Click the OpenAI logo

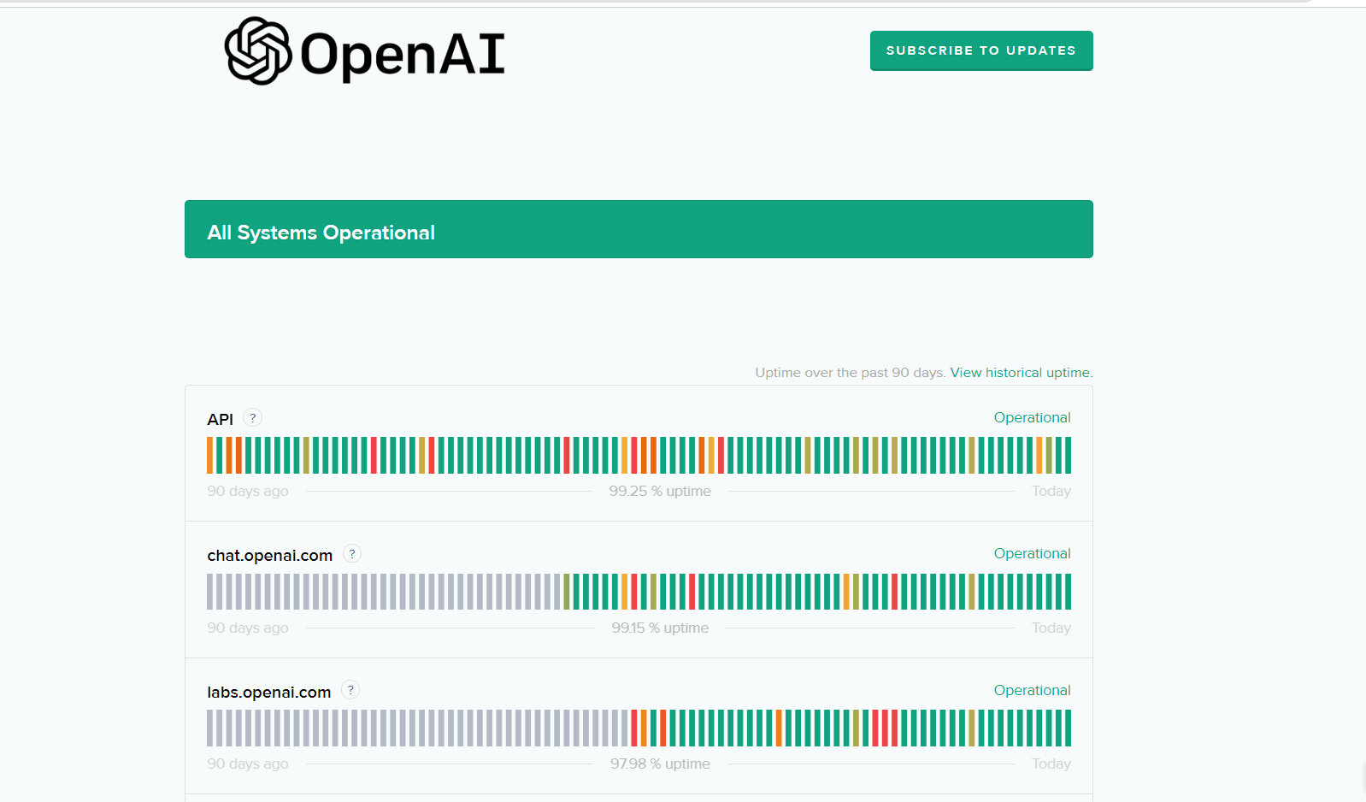tap(365, 51)
